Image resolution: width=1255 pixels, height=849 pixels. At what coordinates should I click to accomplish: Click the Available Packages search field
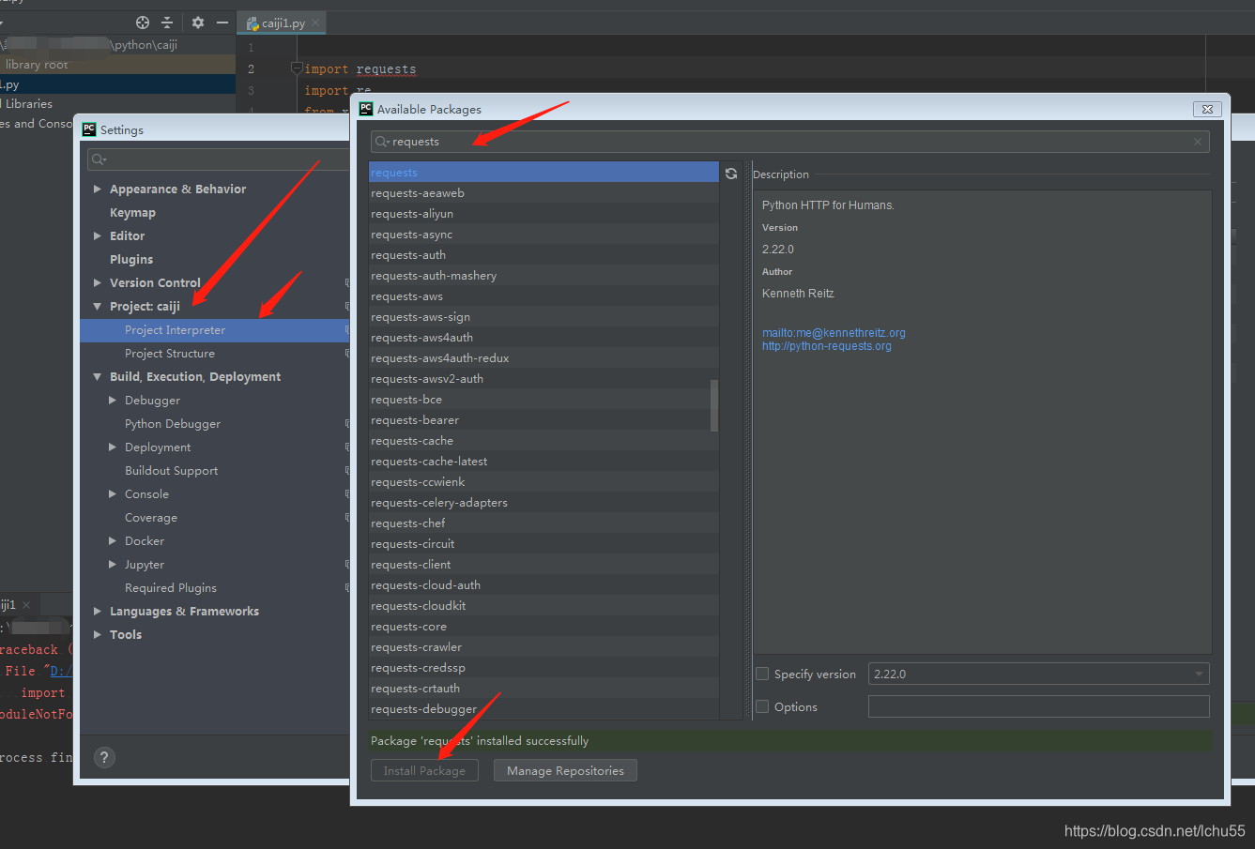point(789,142)
